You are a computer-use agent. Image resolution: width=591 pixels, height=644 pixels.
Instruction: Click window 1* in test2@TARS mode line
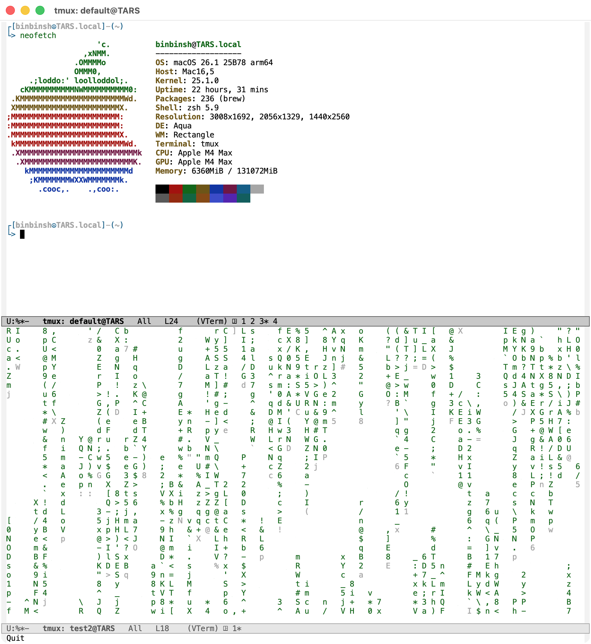coord(237,629)
